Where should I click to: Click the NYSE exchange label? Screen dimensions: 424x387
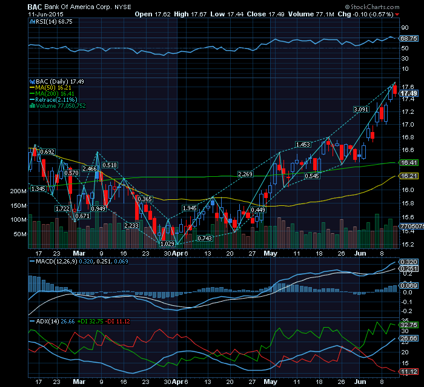[122, 7]
